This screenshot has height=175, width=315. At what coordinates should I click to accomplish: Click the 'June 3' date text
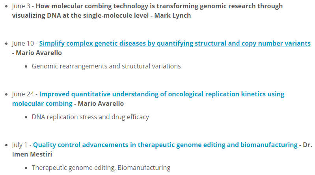[21, 6]
